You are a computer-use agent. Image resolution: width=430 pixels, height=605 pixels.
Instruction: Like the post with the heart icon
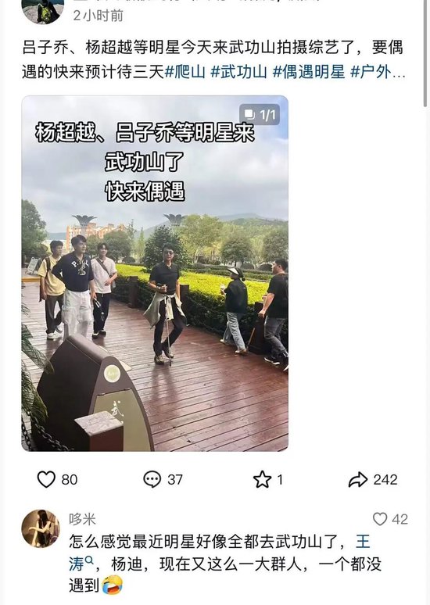click(46, 479)
